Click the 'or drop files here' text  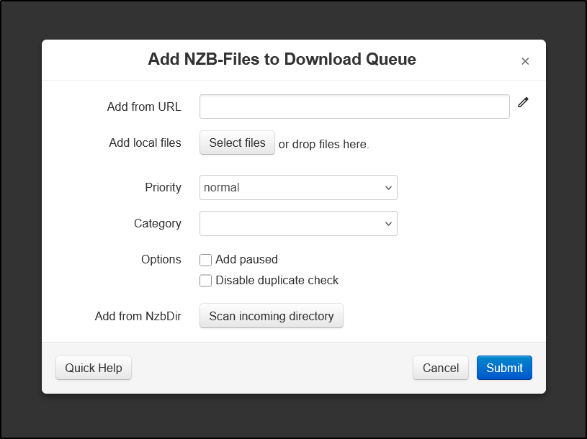[x=324, y=145]
